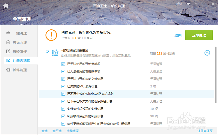Click the registry category star-grid icon
Viewport: 218px width, 135px height.
coord(55,53)
